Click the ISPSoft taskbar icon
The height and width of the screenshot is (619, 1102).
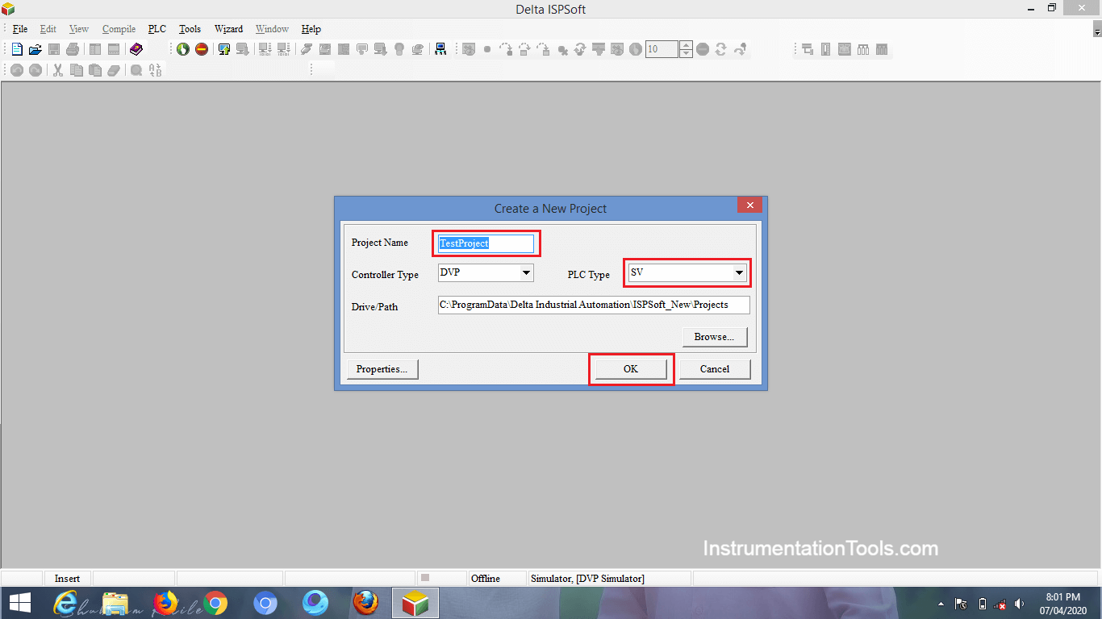415,603
